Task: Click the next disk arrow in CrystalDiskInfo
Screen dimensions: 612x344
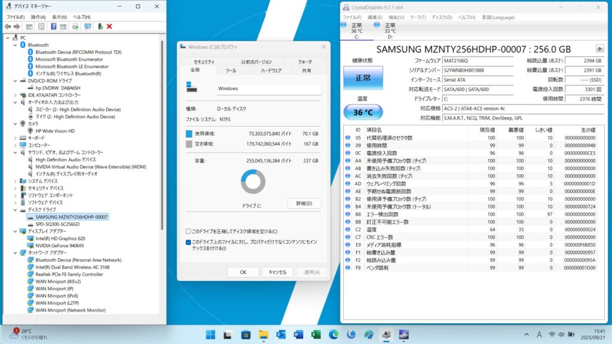Action: 599,49
